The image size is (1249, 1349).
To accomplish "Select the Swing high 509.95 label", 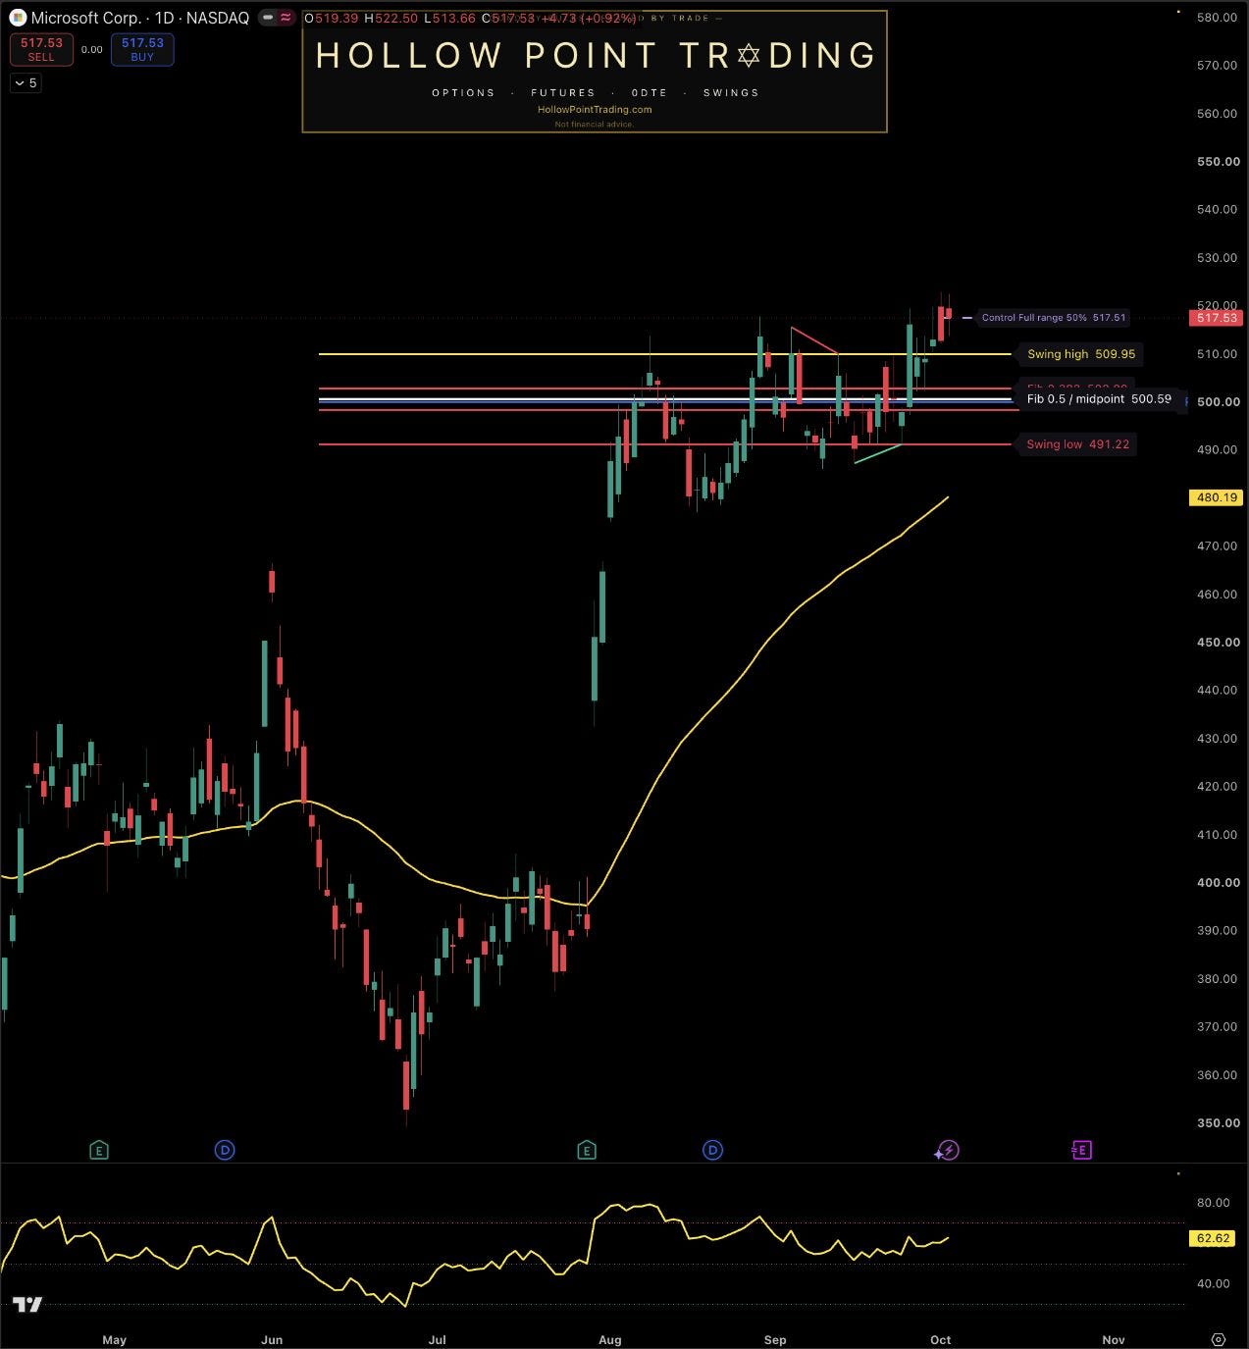I will click(x=1081, y=354).
